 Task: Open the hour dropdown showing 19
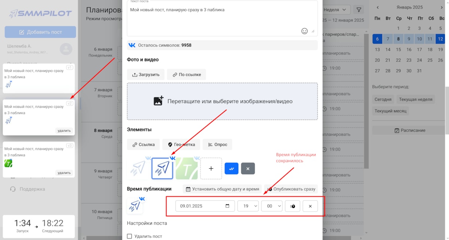248,206
